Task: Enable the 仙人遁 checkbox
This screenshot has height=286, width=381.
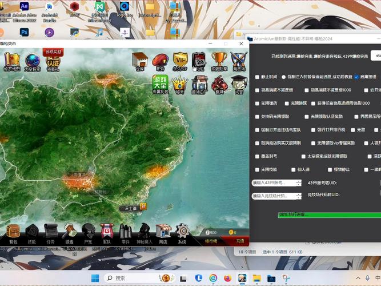Action: [293, 170]
